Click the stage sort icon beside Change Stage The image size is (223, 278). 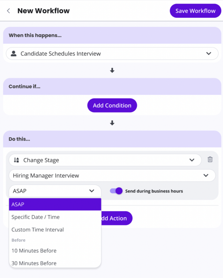click(x=17, y=160)
